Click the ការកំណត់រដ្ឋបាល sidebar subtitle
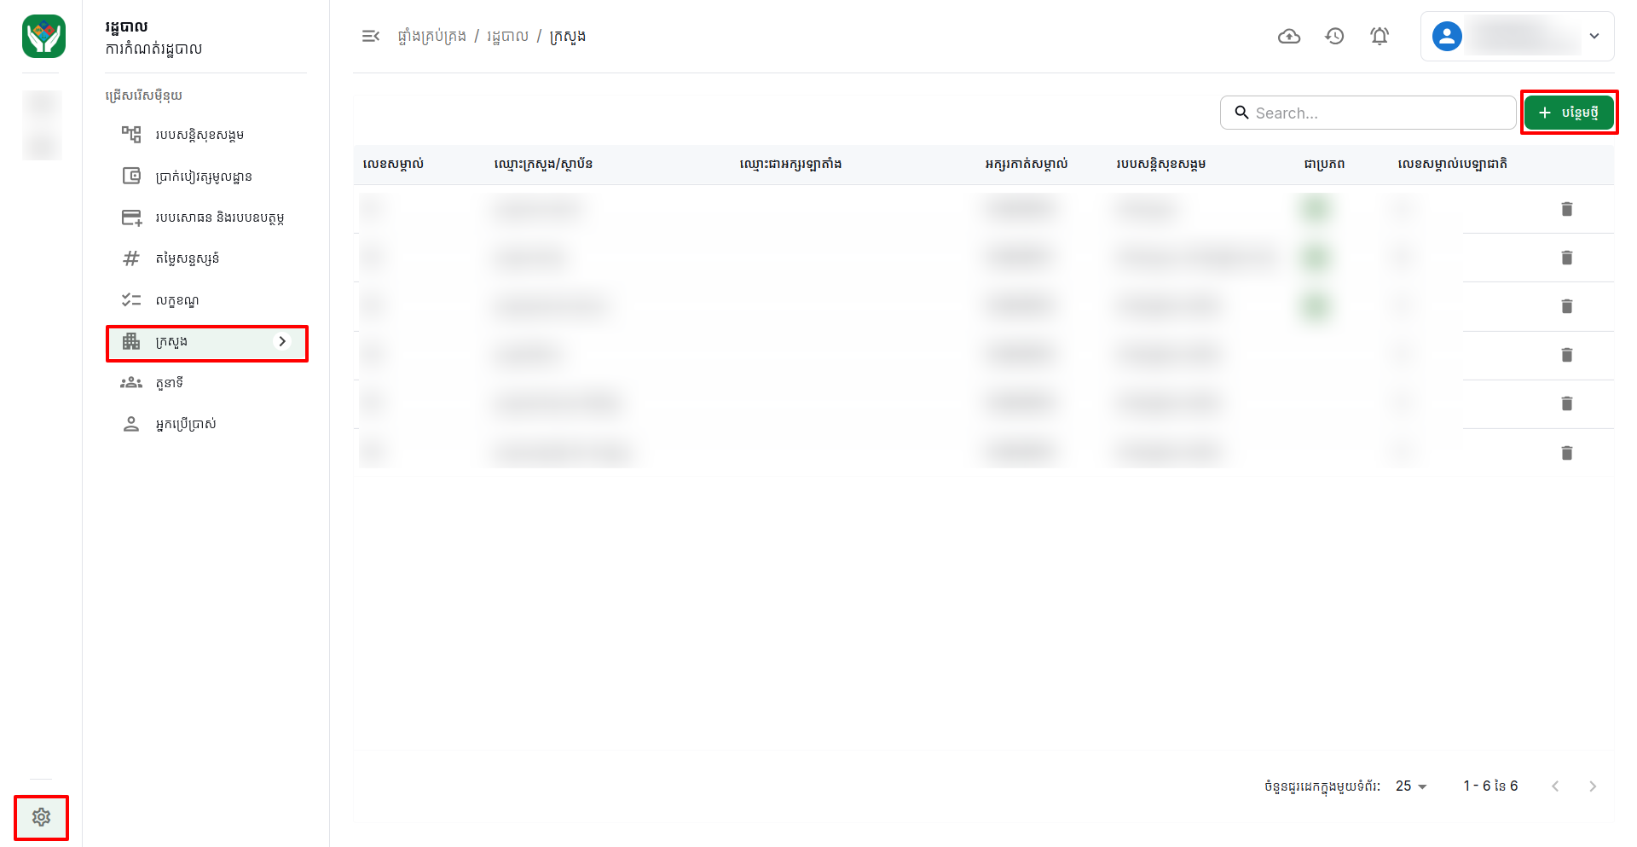Image resolution: width=1637 pixels, height=847 pixels. 153,49
